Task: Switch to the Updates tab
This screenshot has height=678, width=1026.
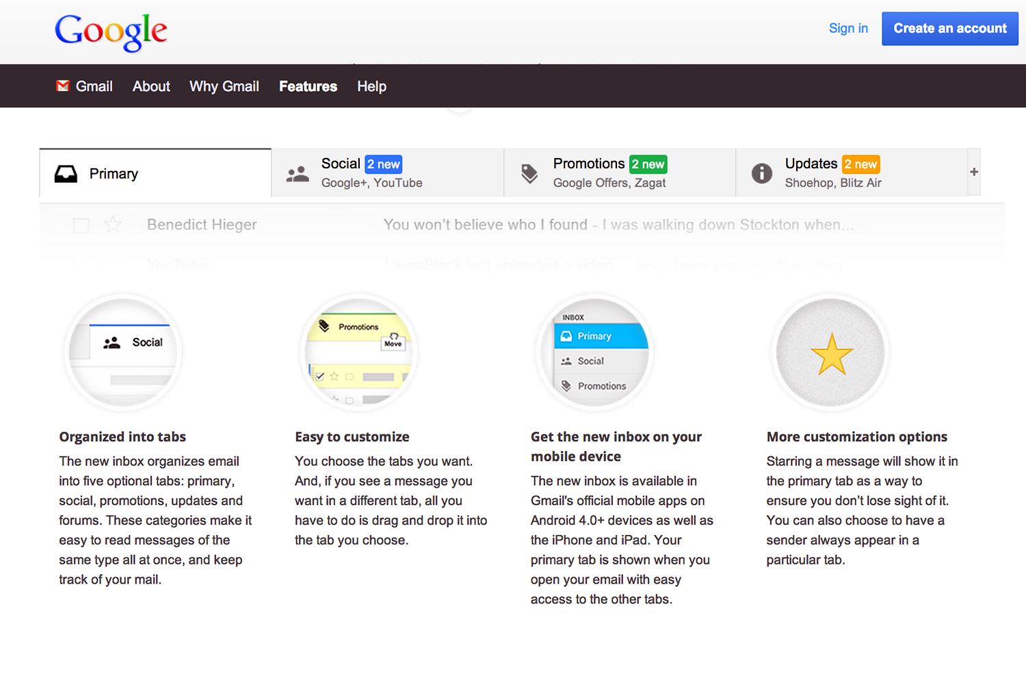Action: coord(852,173)
